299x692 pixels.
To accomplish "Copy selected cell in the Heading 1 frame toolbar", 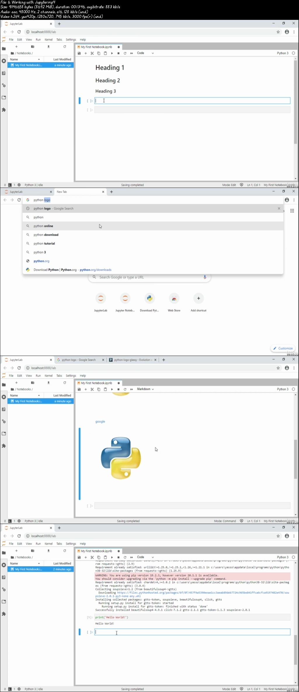I will click(x=99, y=53).
